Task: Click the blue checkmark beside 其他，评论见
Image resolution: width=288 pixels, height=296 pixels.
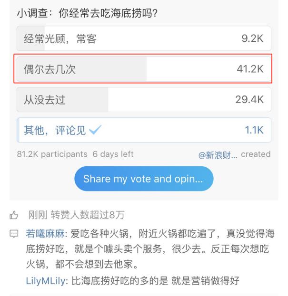Action: coord(95,130)
